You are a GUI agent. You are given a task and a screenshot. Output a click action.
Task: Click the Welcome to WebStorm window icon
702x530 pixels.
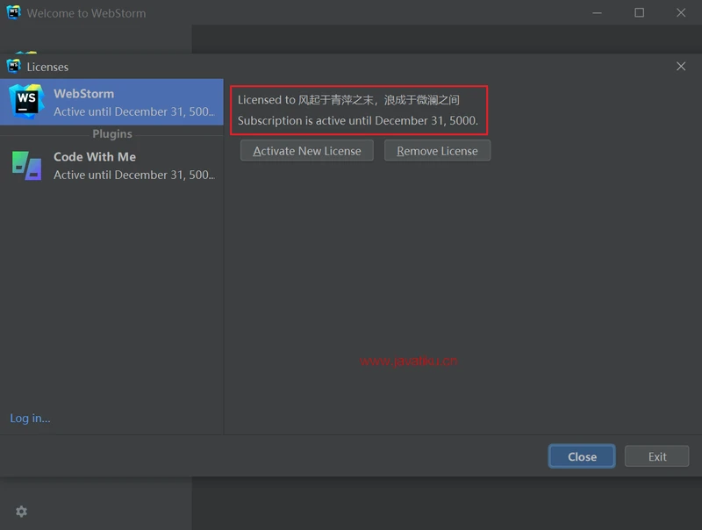(13, 13)
